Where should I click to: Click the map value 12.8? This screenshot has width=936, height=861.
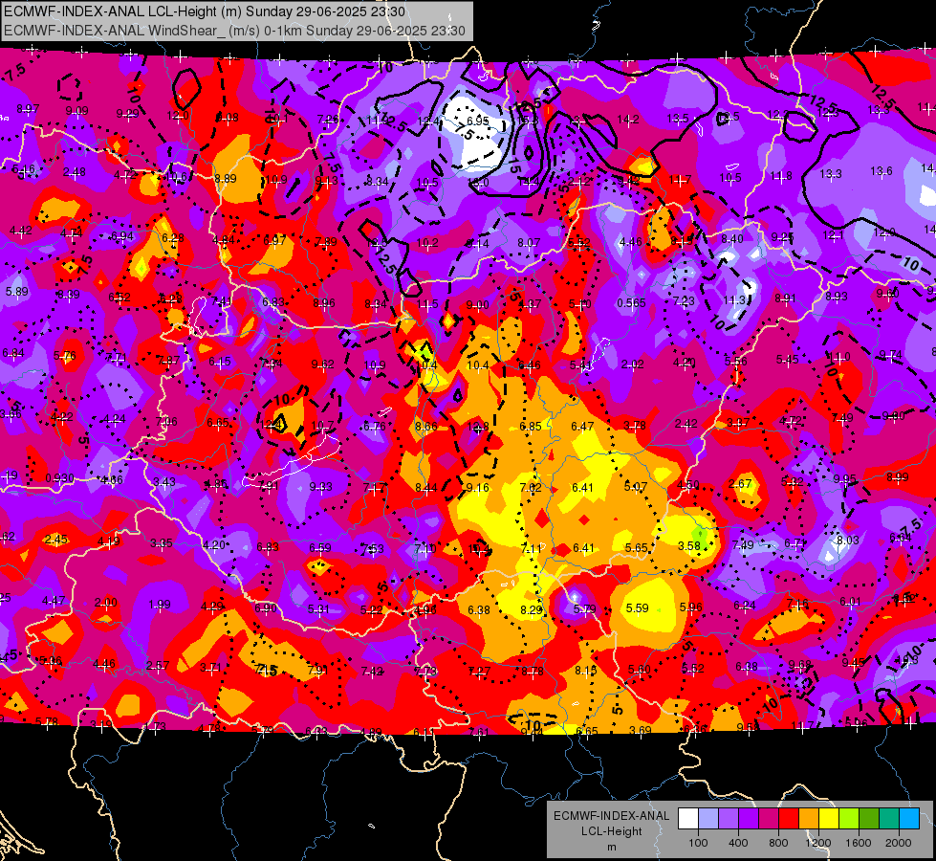(x=477, y=427)
